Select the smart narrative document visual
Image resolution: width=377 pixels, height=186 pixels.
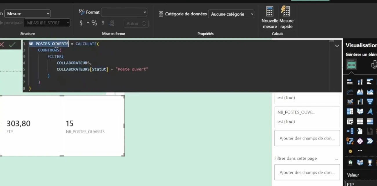[360, 131]
